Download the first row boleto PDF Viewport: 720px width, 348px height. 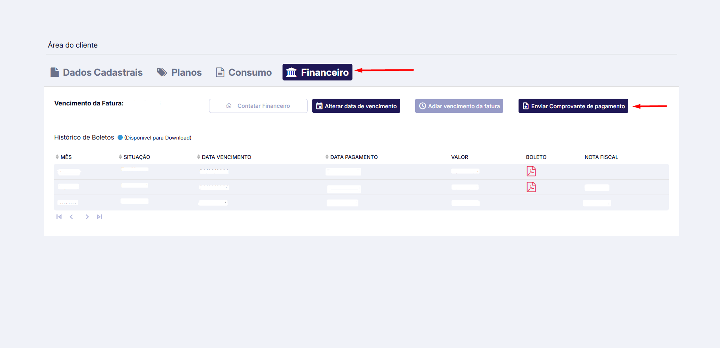click(531, 171)
